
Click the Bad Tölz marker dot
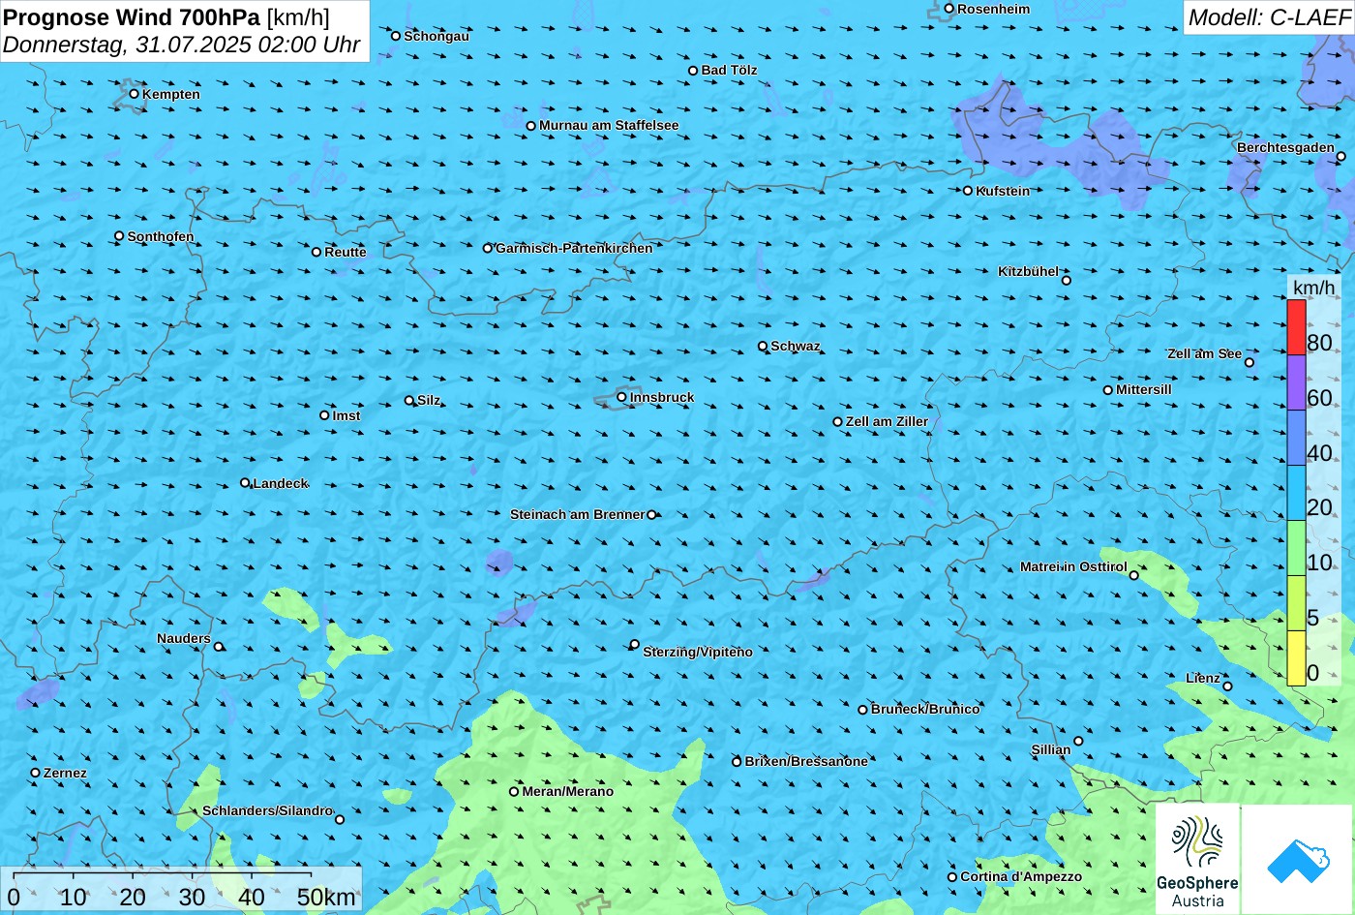[693, 70]
